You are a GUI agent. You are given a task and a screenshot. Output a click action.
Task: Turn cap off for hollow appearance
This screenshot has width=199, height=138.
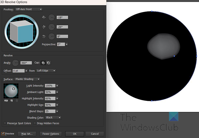click(49, 63)
